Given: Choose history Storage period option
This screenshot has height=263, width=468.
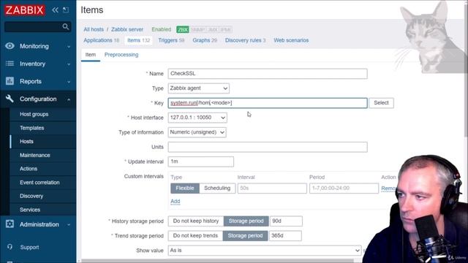Looking at the screenshot, I should [x=246, y=221].
